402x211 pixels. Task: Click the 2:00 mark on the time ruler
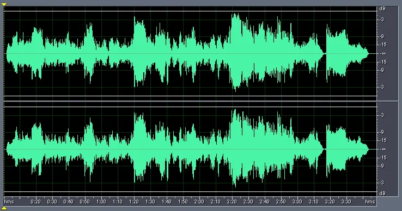tap(199, 202)
